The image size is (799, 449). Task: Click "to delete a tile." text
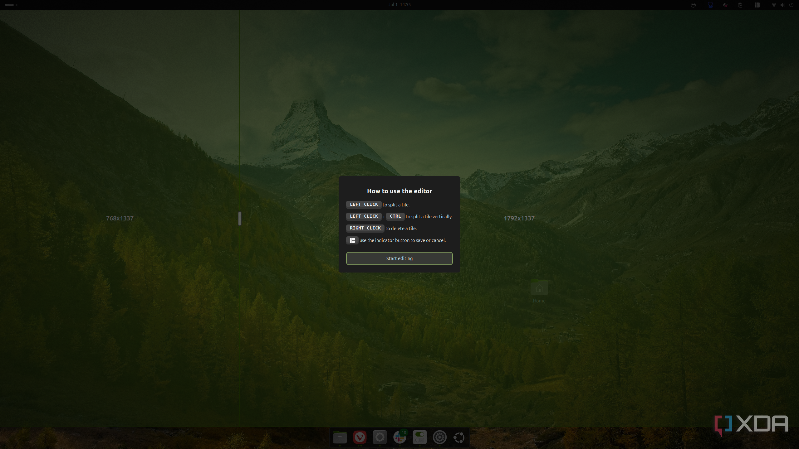point(401,229)
